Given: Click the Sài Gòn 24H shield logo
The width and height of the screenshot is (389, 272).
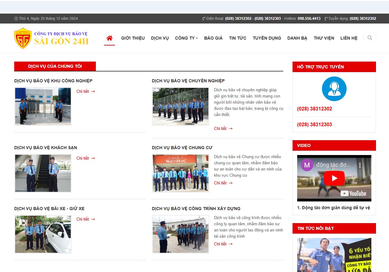Looking at the screenshot, I should (23, 38).
